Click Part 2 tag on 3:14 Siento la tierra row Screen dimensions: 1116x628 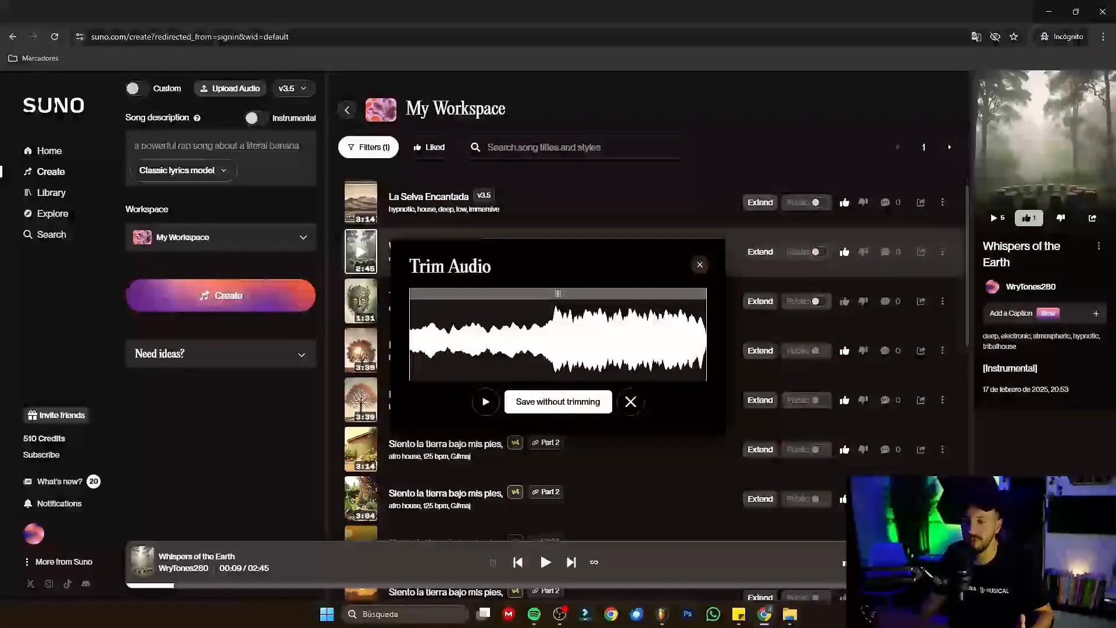(546, 443)
